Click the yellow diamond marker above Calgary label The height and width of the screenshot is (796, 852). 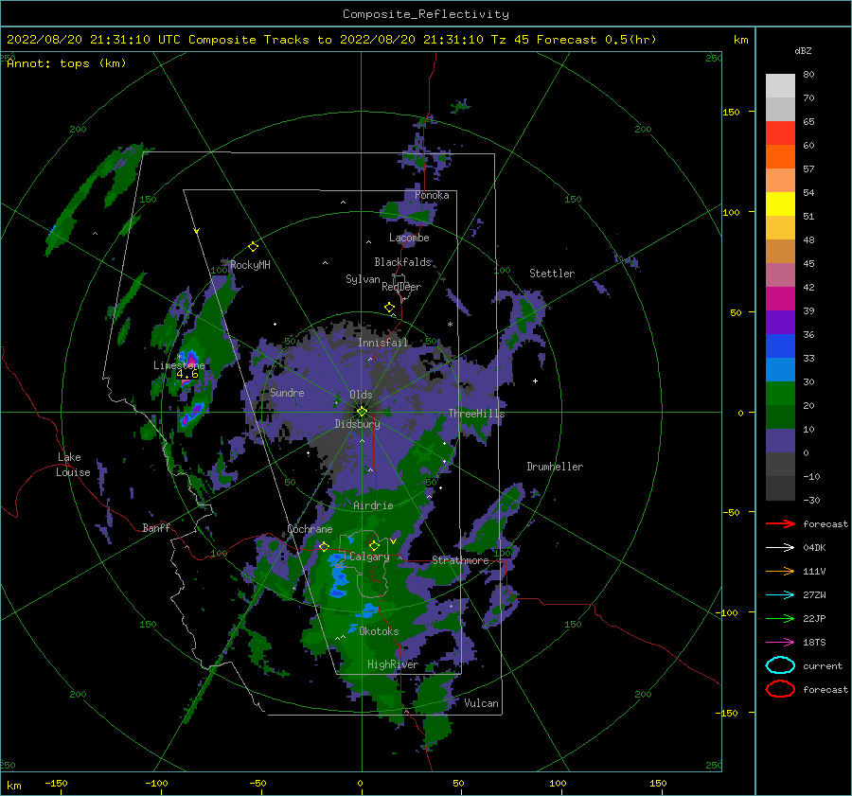374,545
